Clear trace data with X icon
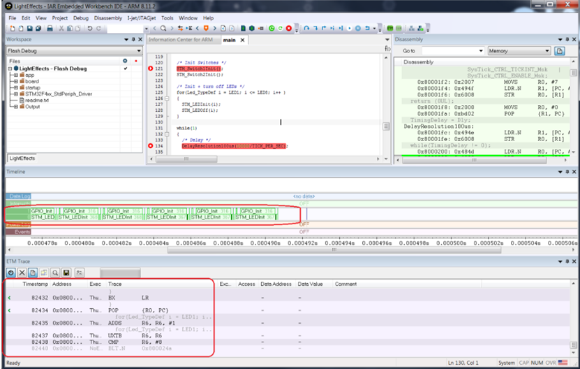580x369 pixels. (x=22, y=273)
